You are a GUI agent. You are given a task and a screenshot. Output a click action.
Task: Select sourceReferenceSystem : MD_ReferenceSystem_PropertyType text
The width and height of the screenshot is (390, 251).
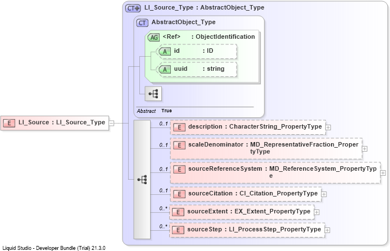pos(282,172)
